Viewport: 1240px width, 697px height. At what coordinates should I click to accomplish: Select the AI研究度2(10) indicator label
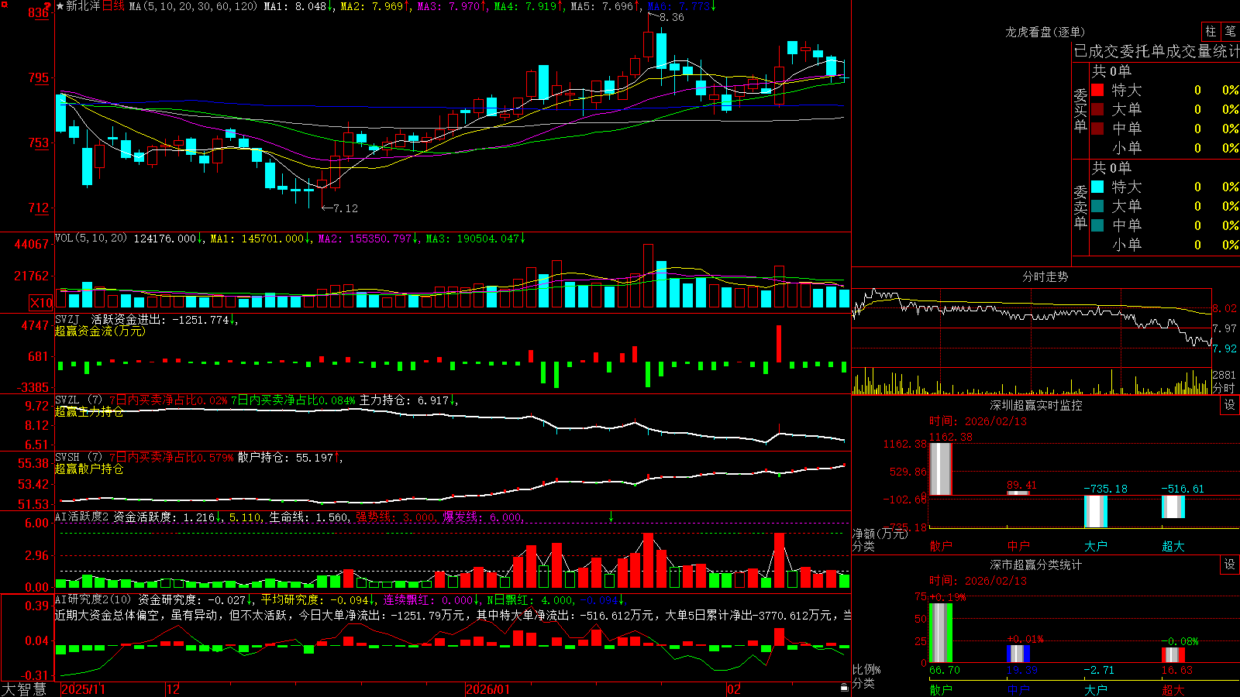pos(93,599)
